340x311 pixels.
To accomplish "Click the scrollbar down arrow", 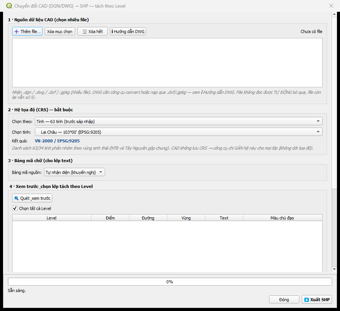I will pyautogui.click(x=334, y=269).
